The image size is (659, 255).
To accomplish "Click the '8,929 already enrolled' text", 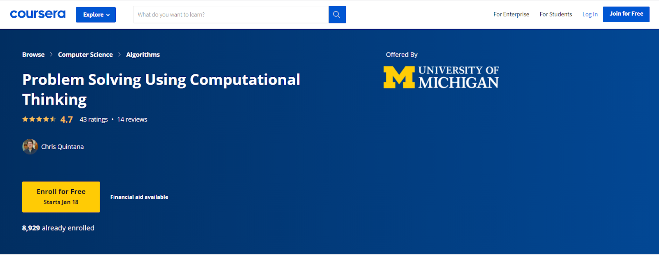I will coord(58,228).
